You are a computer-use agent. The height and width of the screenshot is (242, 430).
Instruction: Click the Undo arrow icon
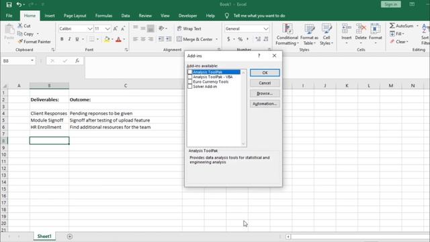point(19,5)
